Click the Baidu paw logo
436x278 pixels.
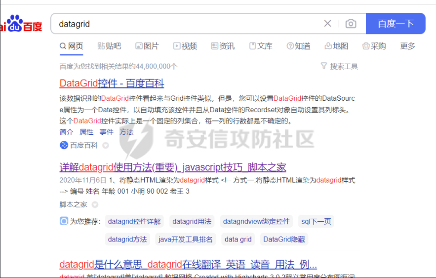tap(21, 24)
